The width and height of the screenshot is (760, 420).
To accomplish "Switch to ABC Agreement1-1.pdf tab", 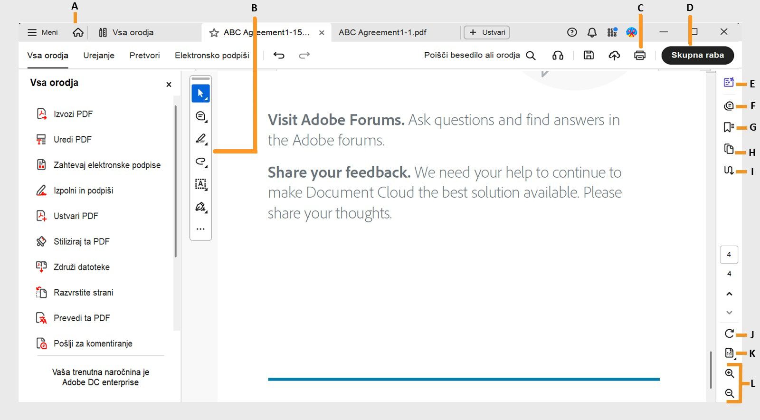I will [x=382, y=32].
